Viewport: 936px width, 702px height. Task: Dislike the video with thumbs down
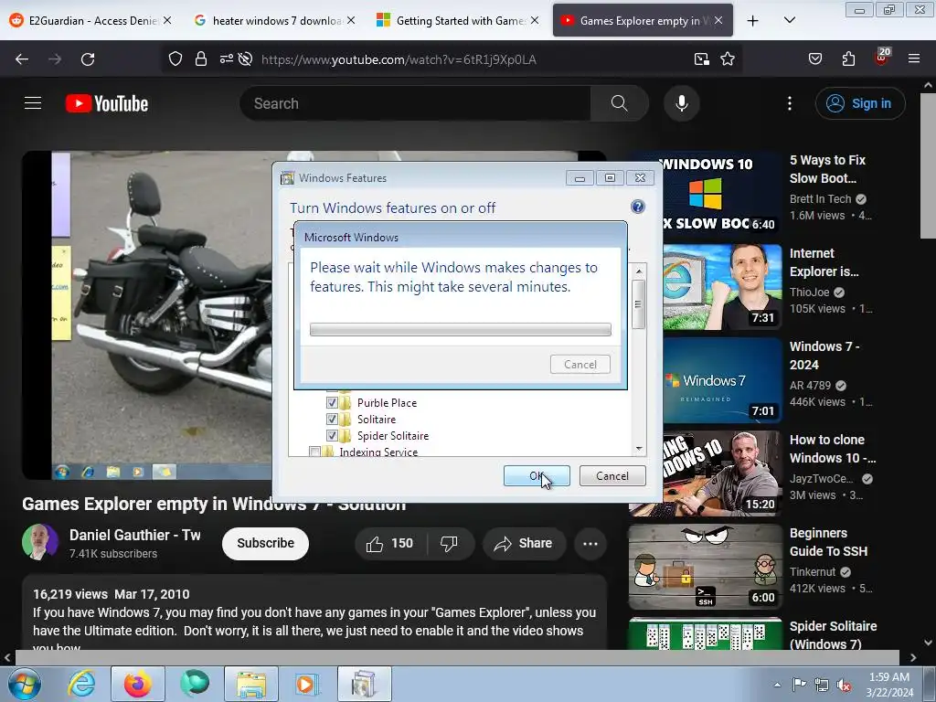coord(449,543)
